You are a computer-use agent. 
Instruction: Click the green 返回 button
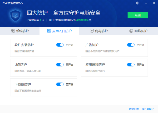[x=138, y=15]
